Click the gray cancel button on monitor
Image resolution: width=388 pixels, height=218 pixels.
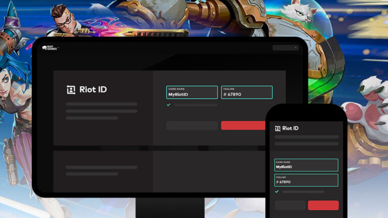pos(192,126)
